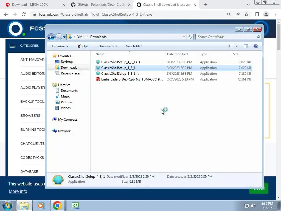Click the ClassicShellSetup_4_3_1-it shell icon
281x211 pixels.
(98, 74)
